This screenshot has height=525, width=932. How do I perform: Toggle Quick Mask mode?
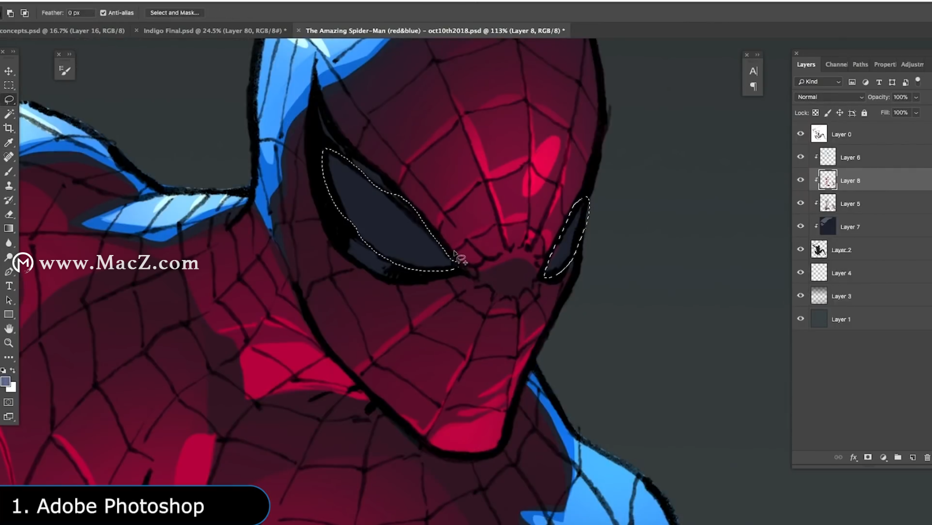(x=9, y=402)
